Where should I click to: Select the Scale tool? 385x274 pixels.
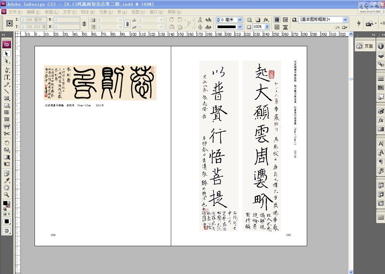(x=7, y=150)
